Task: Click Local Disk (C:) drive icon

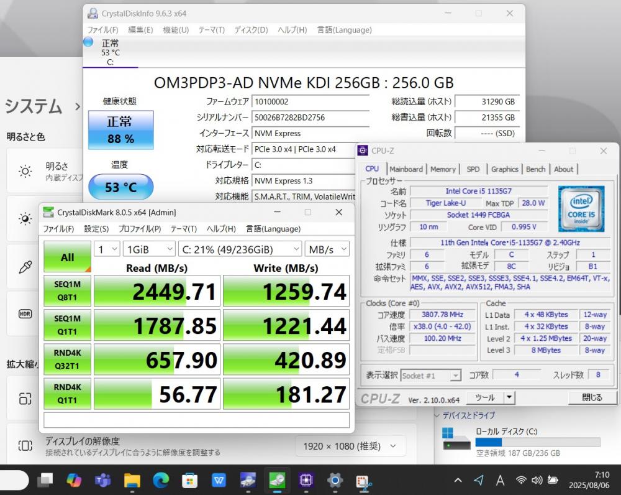Action: (455, 439)
